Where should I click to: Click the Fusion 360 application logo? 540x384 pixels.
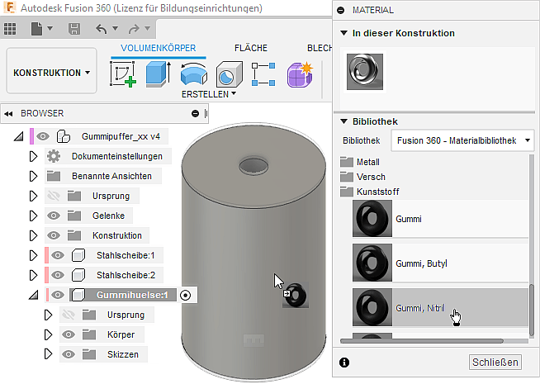[10, 7]
